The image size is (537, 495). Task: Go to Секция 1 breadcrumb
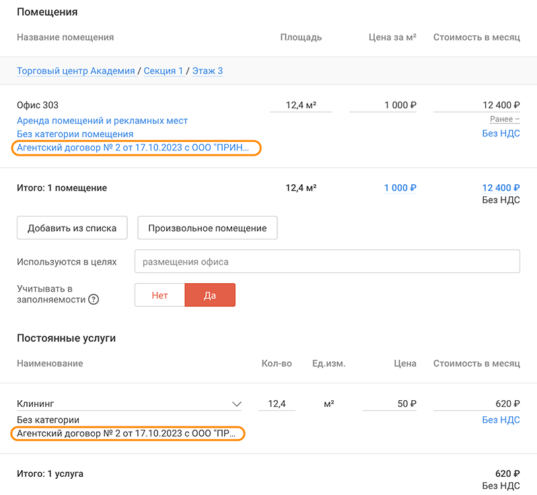(x=164, y=71)
